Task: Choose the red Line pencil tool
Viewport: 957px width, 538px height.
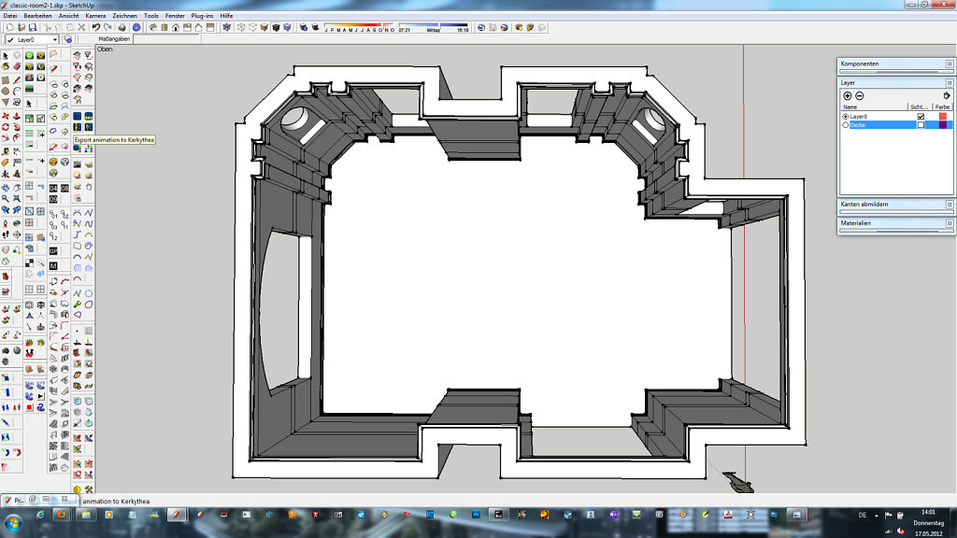Action: [17, 80]
